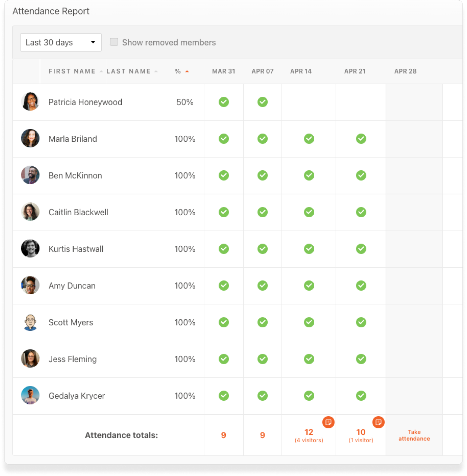
Task: Click Patricia Honeywood's Mar 31 green checkmark
Action: [x=223, y=102]
